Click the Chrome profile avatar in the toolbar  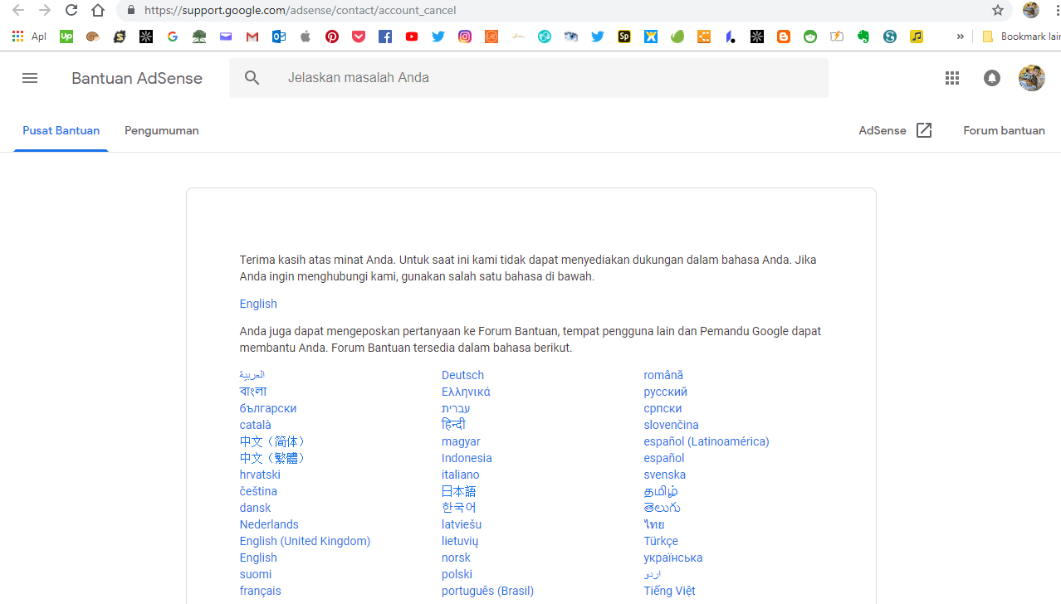[x=1031, y=11]
